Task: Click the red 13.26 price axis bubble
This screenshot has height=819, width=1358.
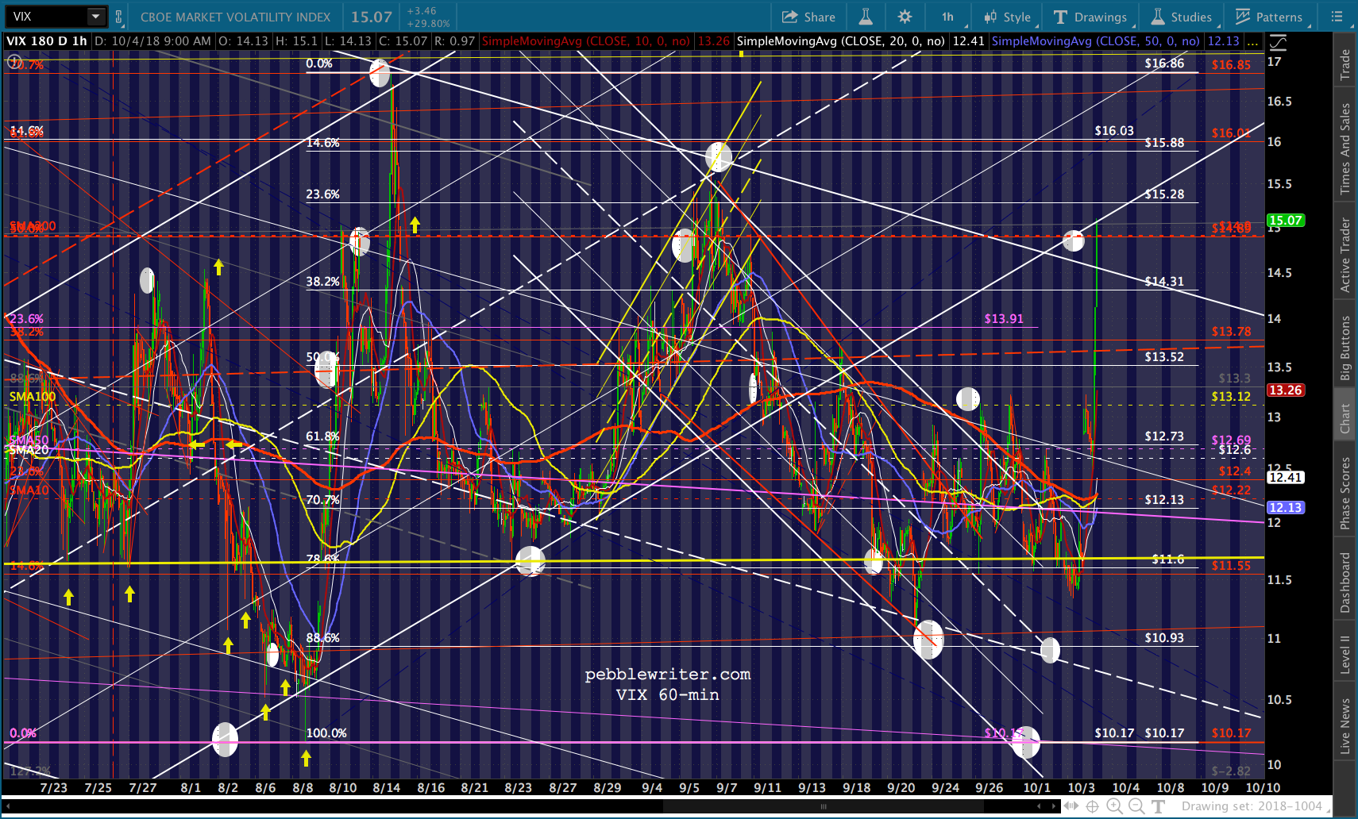Action: coord(1286,390)
